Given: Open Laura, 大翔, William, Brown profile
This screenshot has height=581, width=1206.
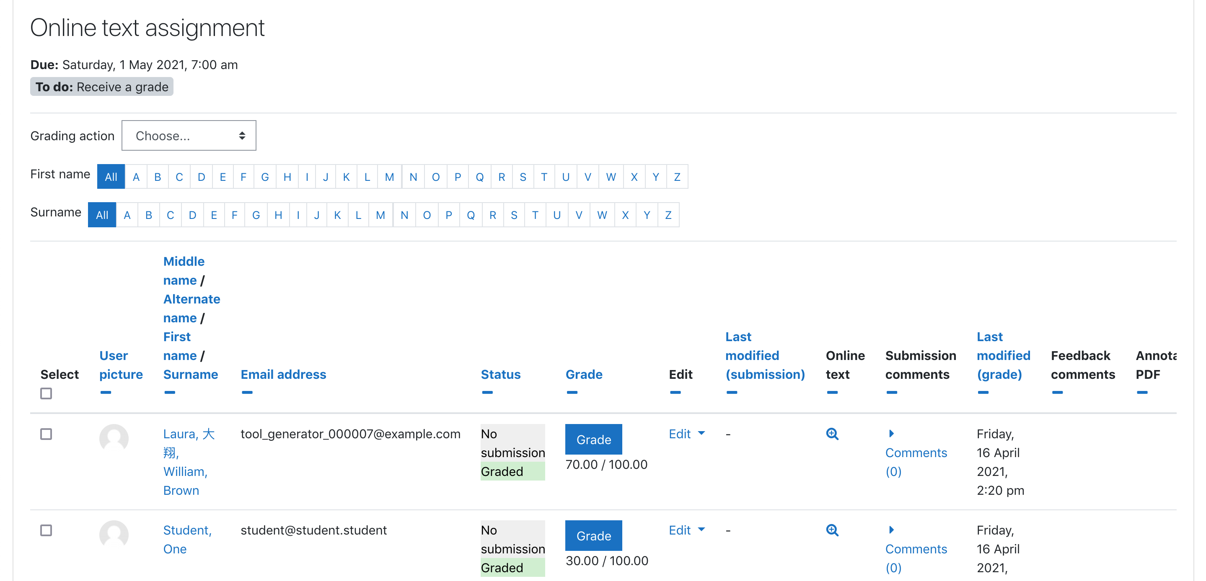Looking at the screenshot, I should [x=189, y=462].
